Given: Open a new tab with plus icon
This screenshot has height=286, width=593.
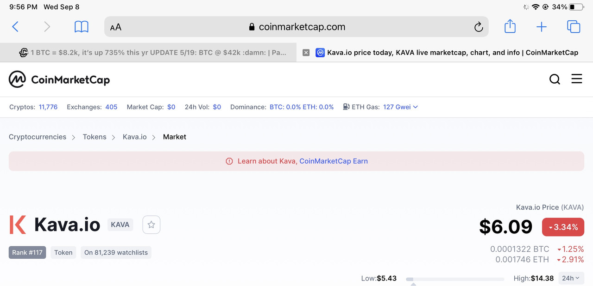Looking at the screenshot, I should coord(542,27).
